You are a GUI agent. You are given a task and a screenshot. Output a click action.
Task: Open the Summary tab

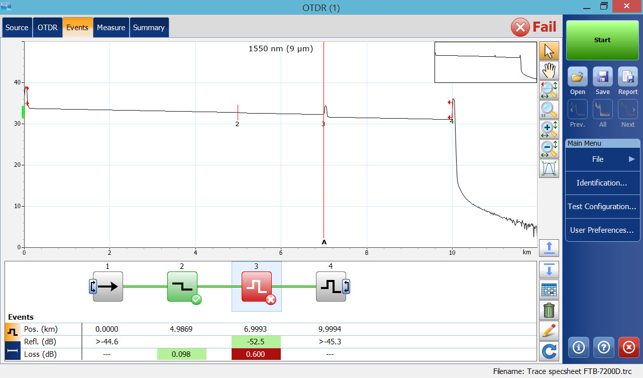(x=149, y=28)
